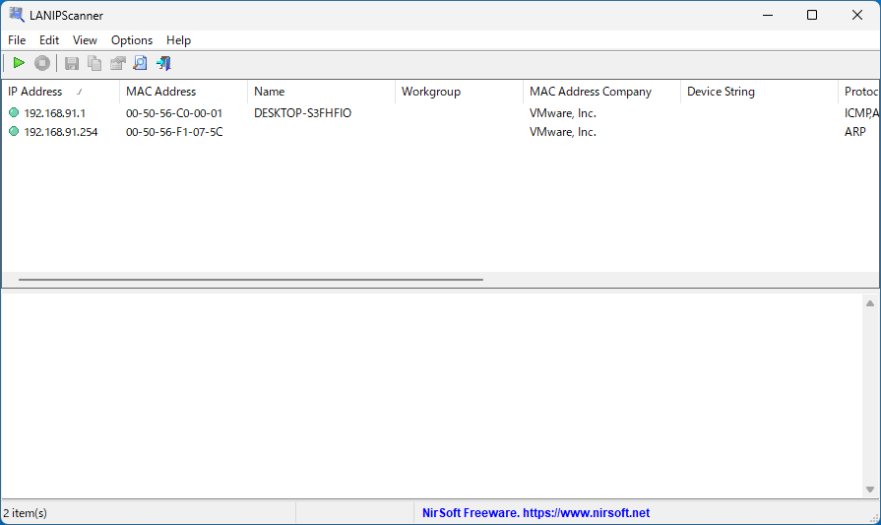Click the Save (floppy disk) toolbar icon
Image resolution: width=881 pixels, height=525 pixels.
[71, 63]
